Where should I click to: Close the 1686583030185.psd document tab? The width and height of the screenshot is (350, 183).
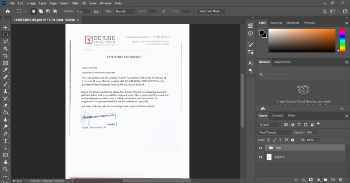(x=78, y=20)
